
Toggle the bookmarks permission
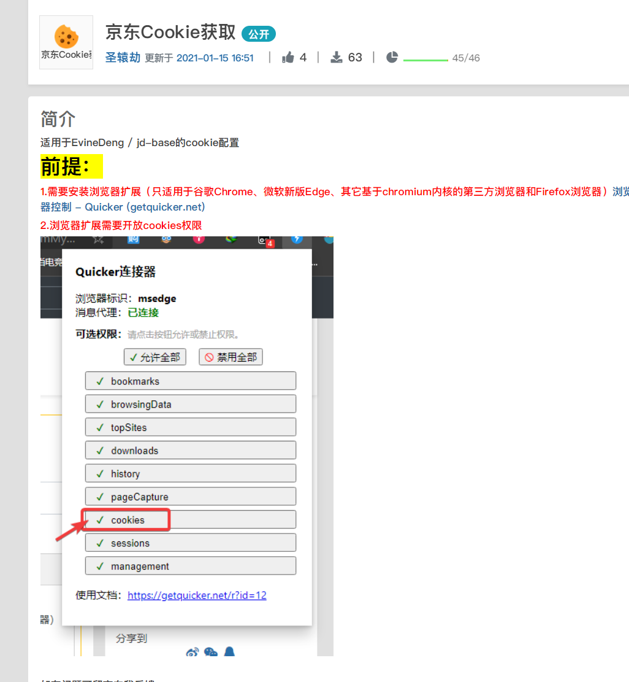(x=191, y=381)
